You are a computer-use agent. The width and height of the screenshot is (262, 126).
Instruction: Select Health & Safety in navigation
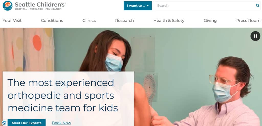(169, 20)
